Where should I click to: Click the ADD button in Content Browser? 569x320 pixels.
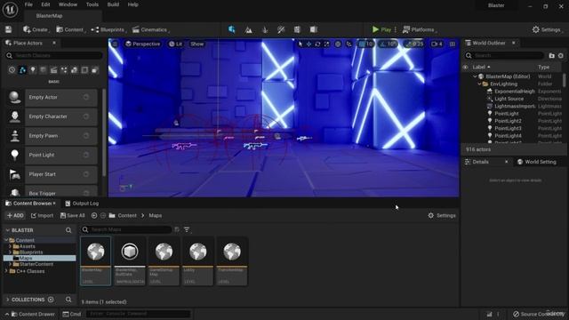(x=15, y=215)
